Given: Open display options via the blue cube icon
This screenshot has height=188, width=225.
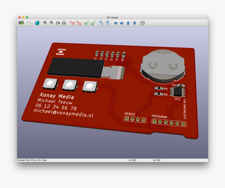Looking at the screenshot, I should tap(37, 23).
